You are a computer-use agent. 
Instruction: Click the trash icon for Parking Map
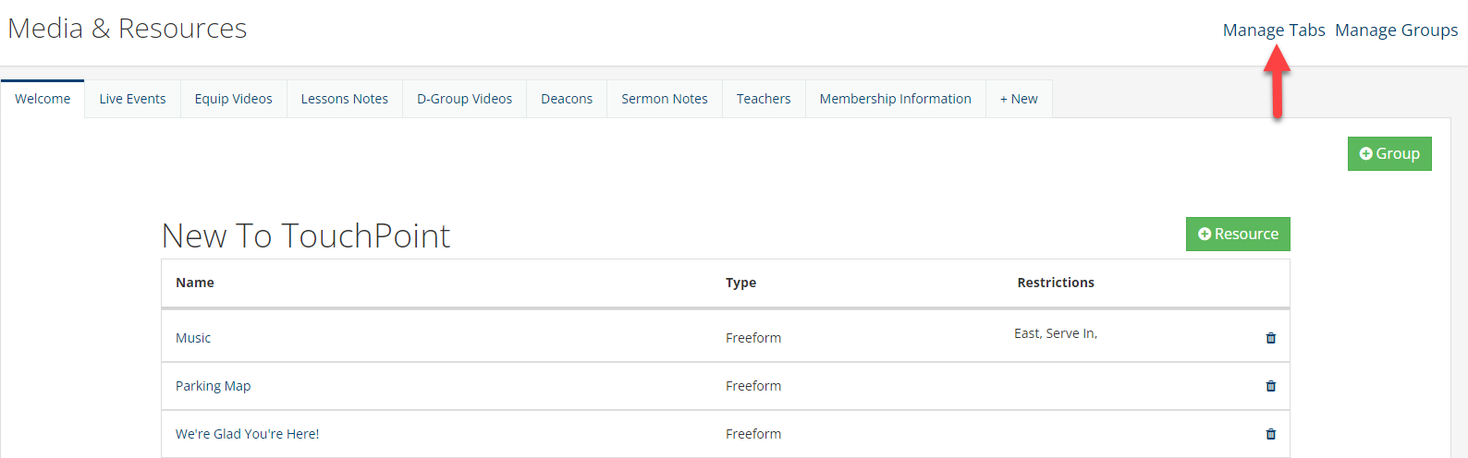click(x=1271, y=386)
